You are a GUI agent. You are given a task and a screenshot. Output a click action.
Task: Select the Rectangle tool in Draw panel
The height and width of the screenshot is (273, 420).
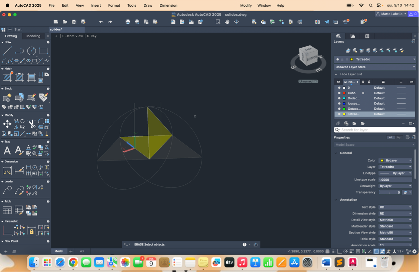pos(44,51)
